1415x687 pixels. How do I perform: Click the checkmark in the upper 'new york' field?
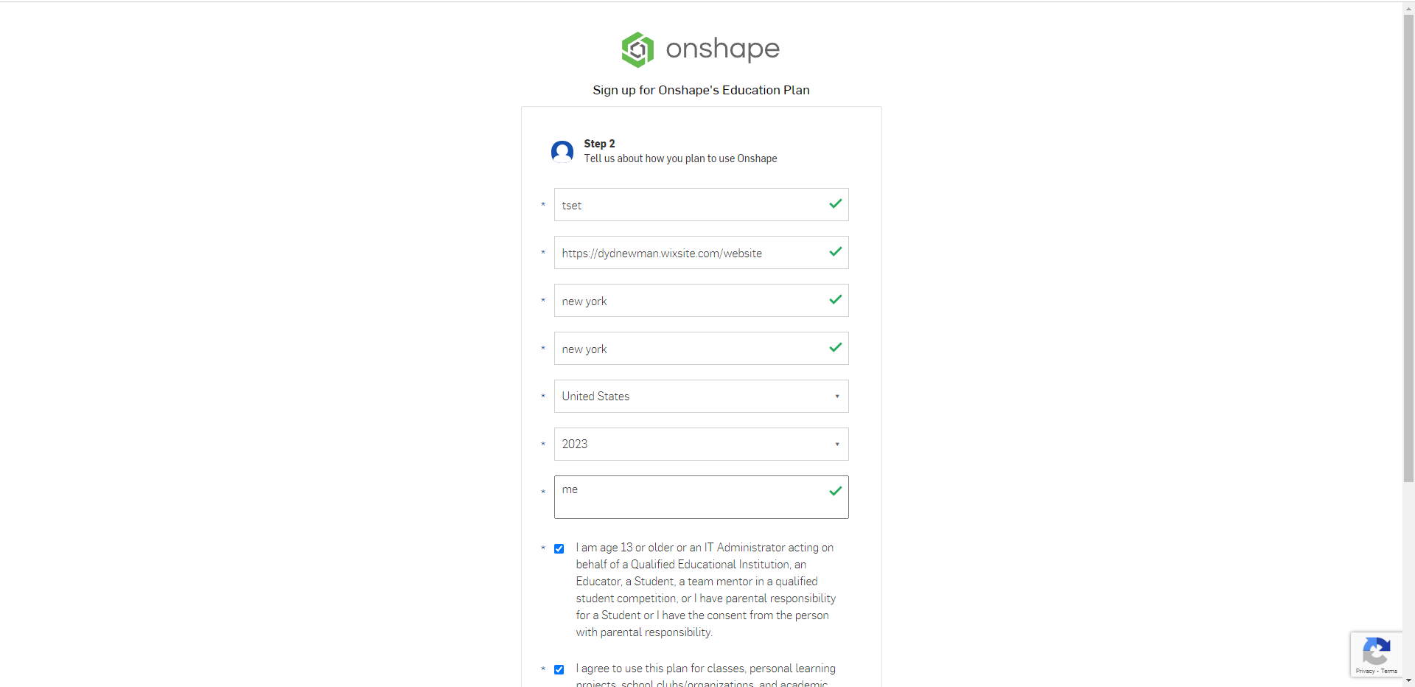(x=835, y=300)
